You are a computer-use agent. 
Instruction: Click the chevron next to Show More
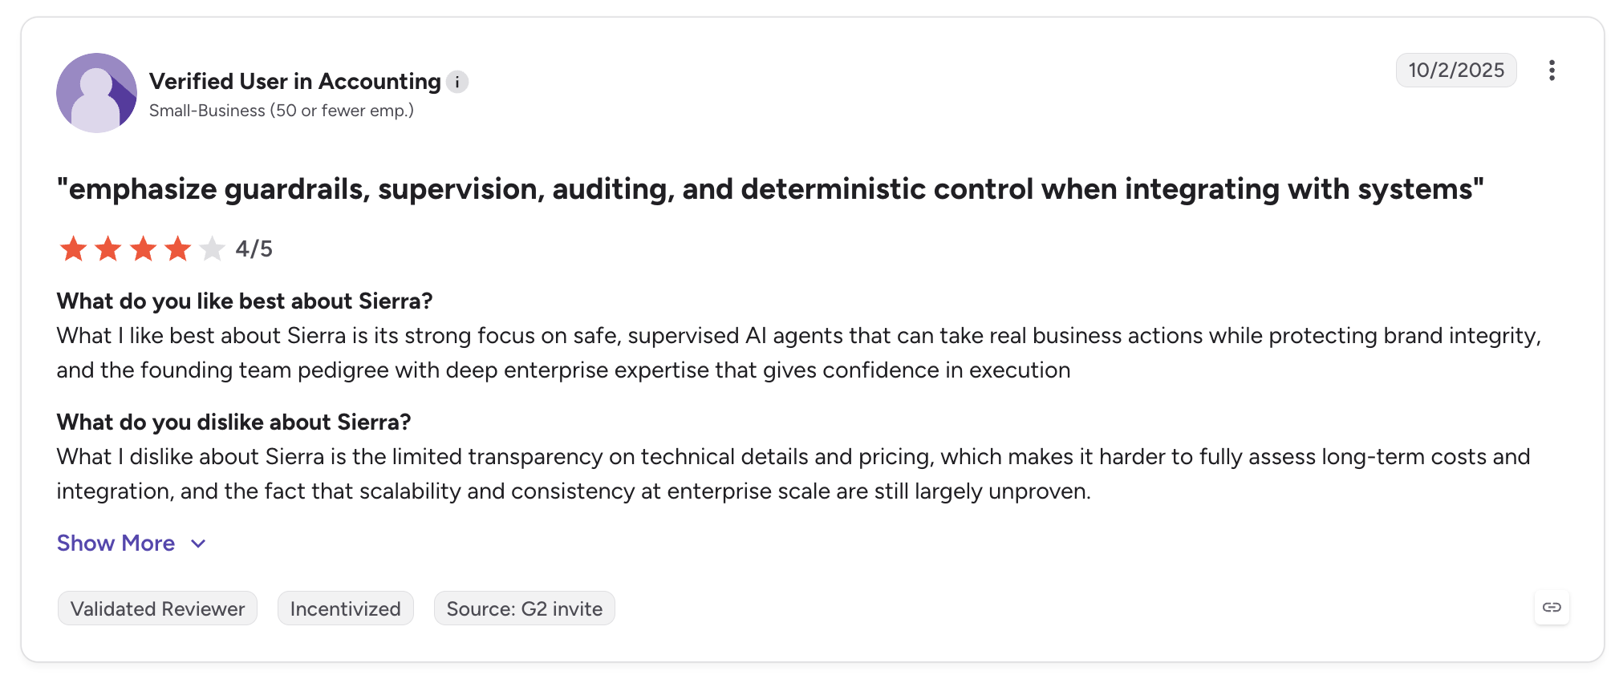tap(198, 544)
